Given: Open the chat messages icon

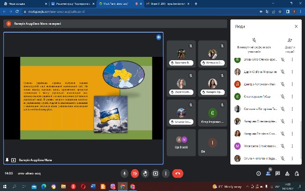Looking at the screenshot, I should pos(278,173).
